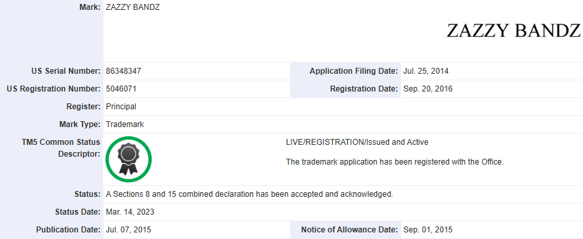This screenshot has width=583, height=239.
Task: Click the Notice of Allowance Date label
Action: (350, 230)
